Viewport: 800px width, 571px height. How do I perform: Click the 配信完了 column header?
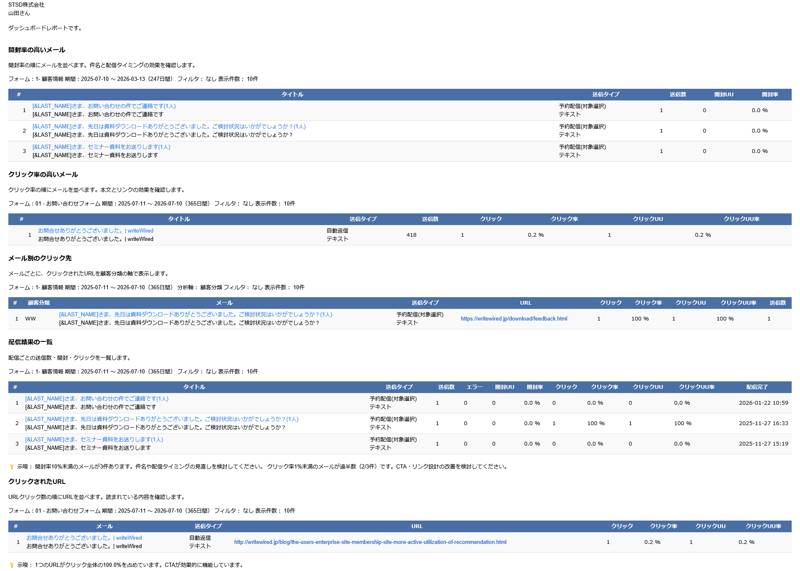(757, 387)
